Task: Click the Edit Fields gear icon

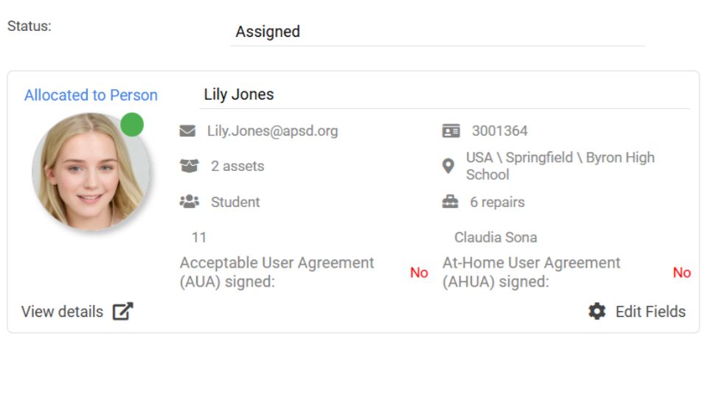Action: (597, 312)
